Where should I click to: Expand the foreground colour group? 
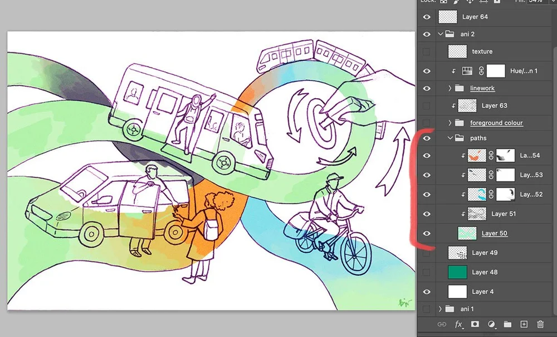[x=449, y=122]
